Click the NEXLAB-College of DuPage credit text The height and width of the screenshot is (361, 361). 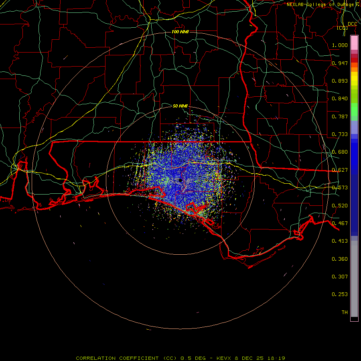tap(323, 4)
